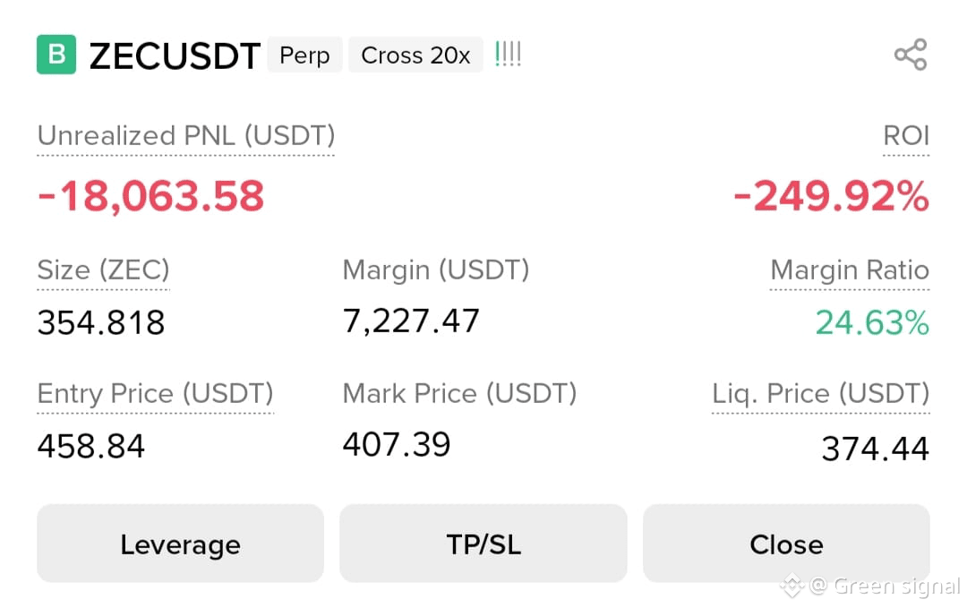Click the green B buy-side badge
967x608 pixels.
[x=56, y=55]
